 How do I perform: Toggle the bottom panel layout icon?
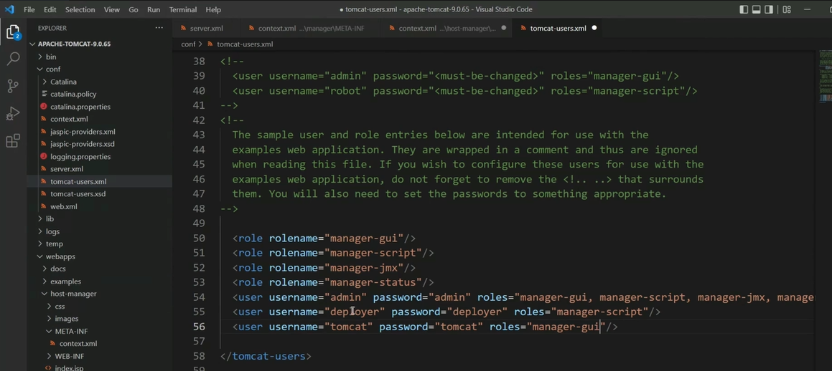tap(756, 9)
